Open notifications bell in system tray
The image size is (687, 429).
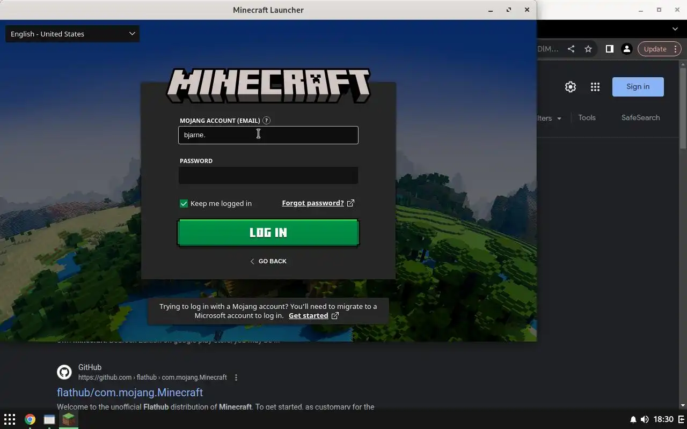pyautogui.click(x=633, y=419)
